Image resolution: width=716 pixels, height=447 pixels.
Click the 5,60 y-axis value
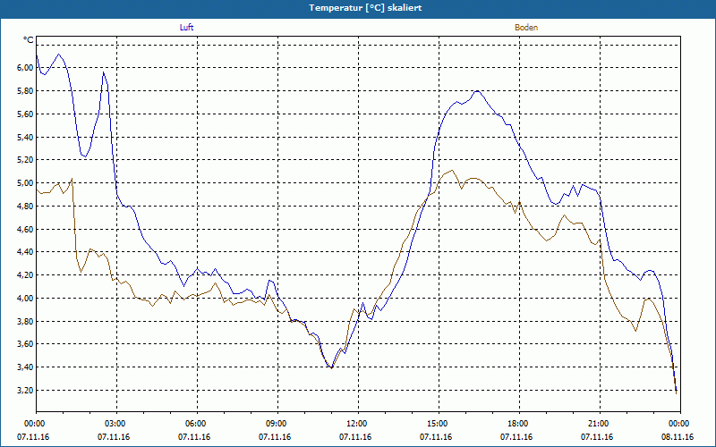(x=25, y=114)
